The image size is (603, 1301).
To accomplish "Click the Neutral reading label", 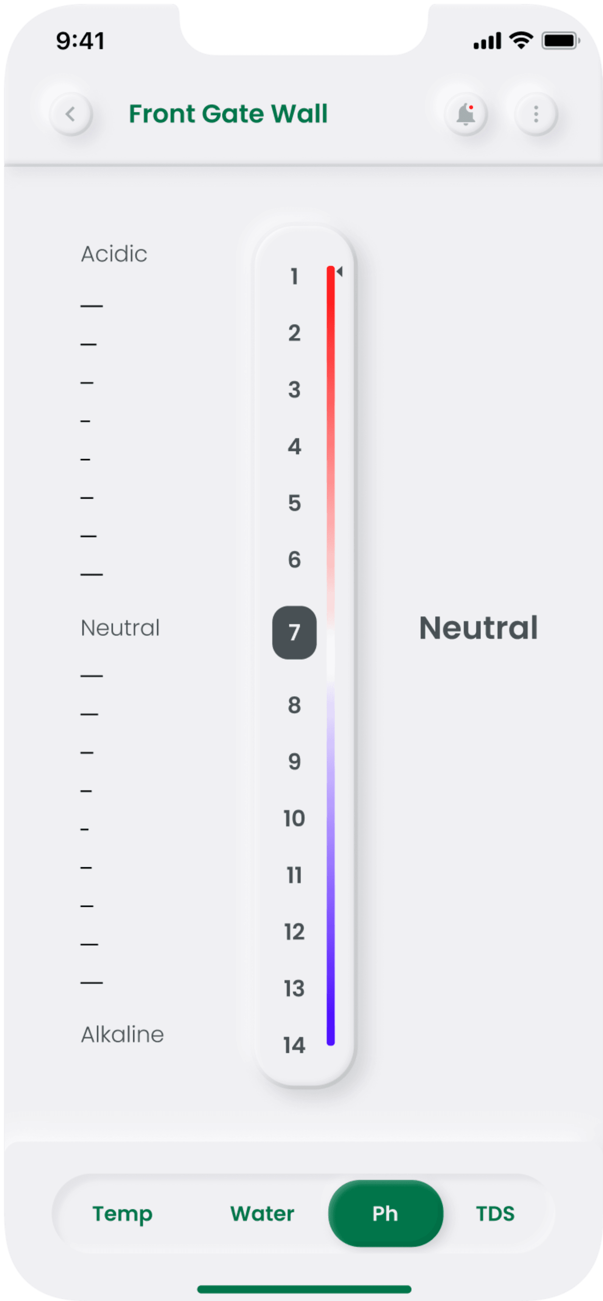I will (x=479, y=628).
